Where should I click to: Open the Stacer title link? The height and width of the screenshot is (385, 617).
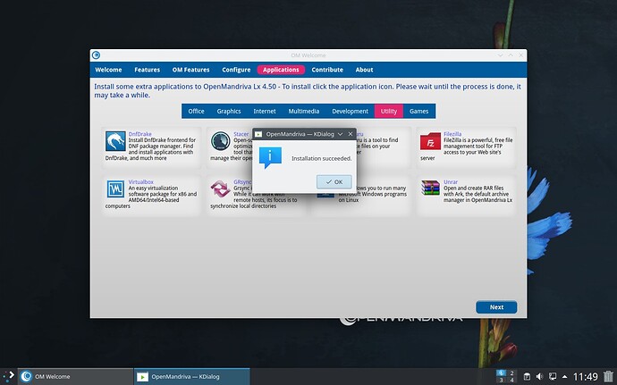tap(241, 134)
